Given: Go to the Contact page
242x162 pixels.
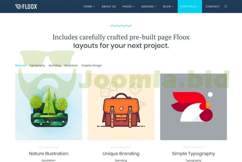Looking at the screenshot, I should [213, 6].
